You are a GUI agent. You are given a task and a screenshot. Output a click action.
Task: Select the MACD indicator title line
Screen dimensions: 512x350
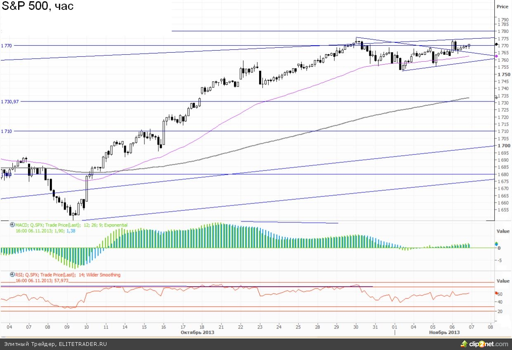click(71, 225)
